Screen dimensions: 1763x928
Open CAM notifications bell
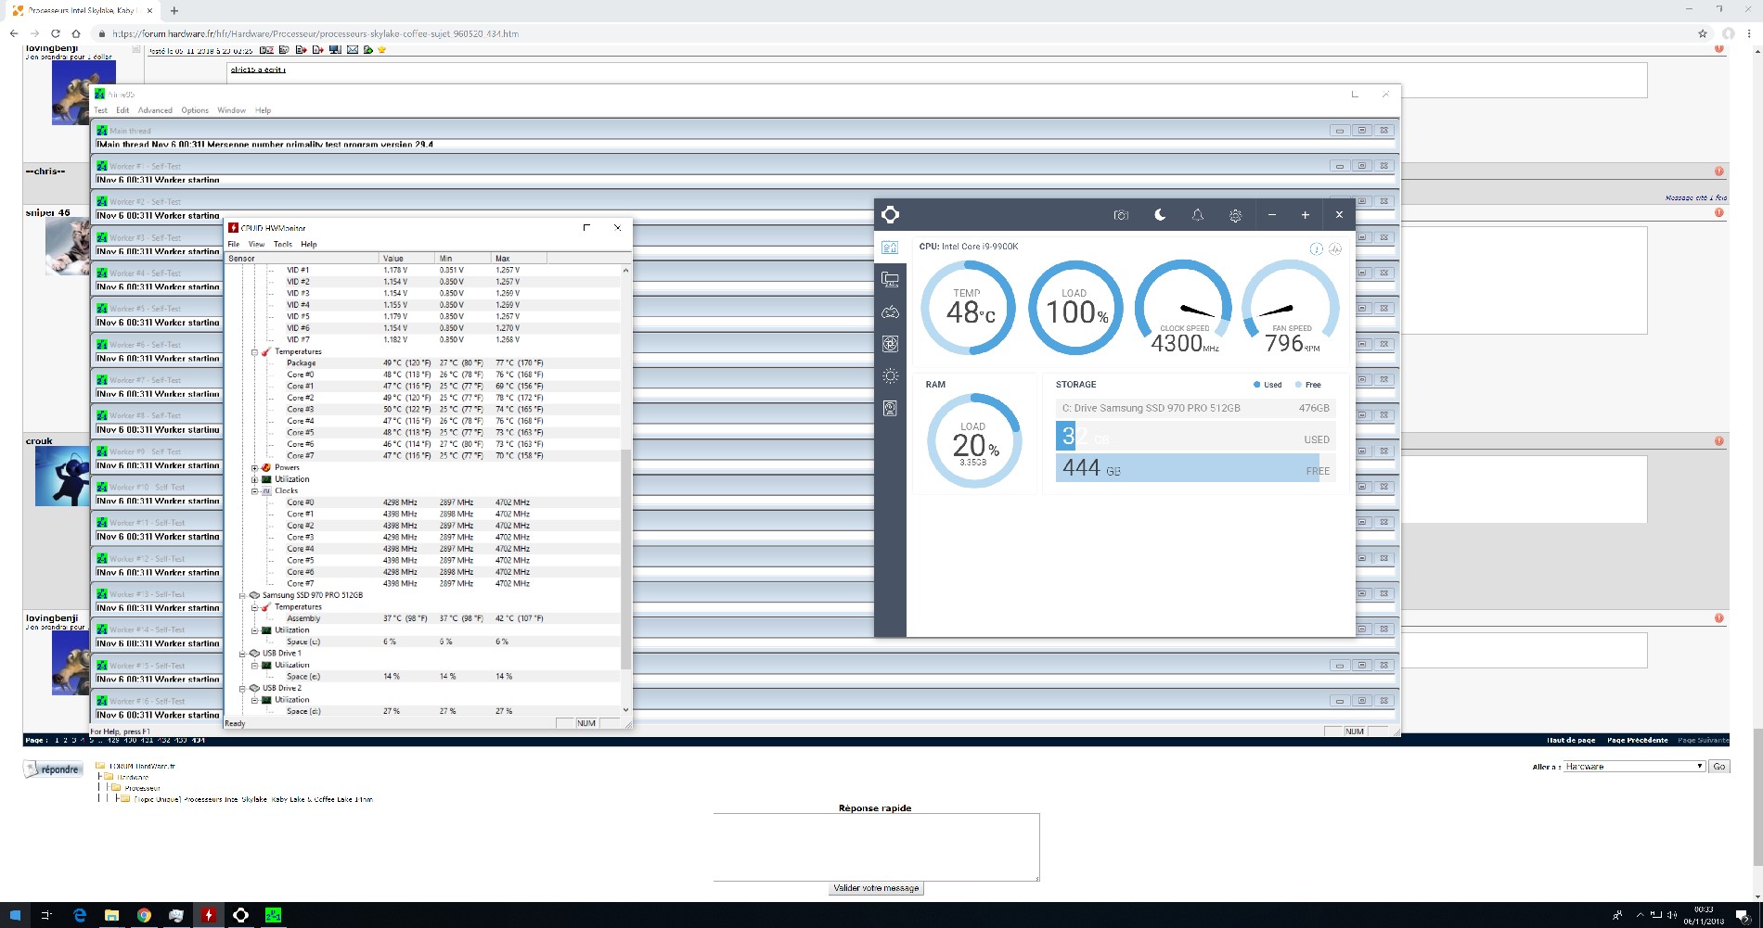pos(1198,215)
